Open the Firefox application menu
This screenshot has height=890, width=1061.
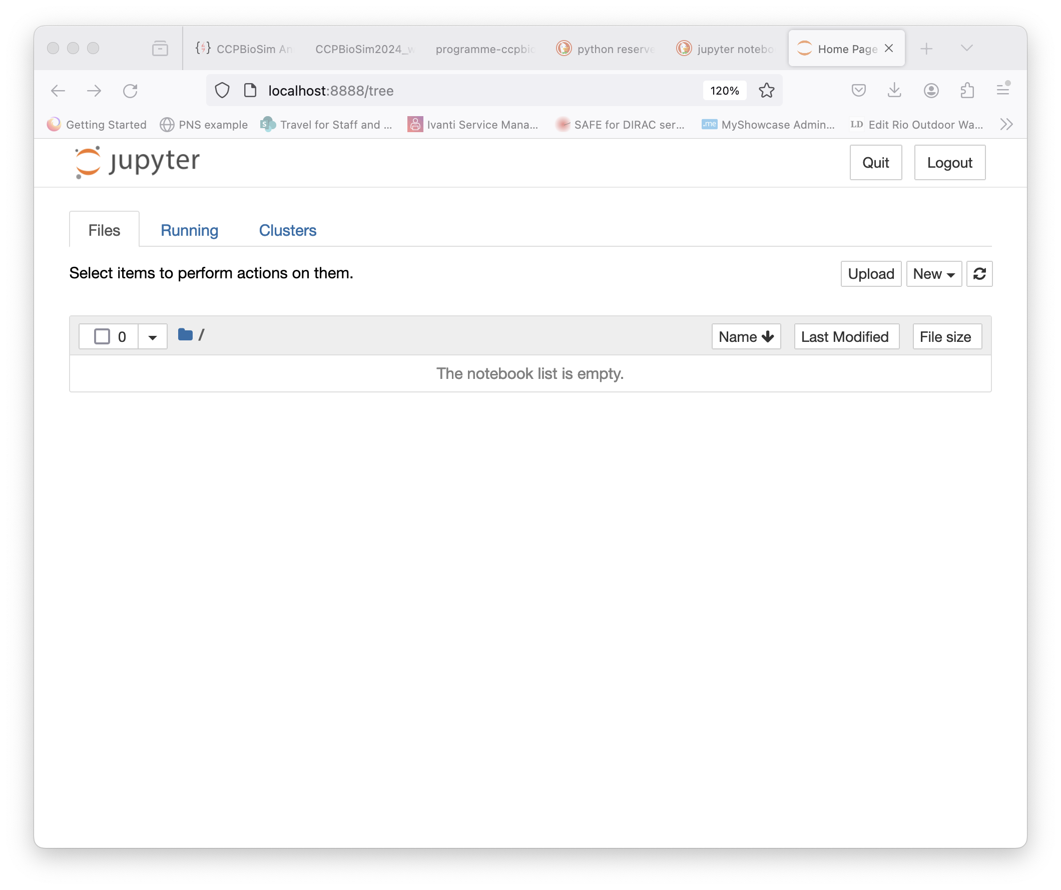point(1003,90)
